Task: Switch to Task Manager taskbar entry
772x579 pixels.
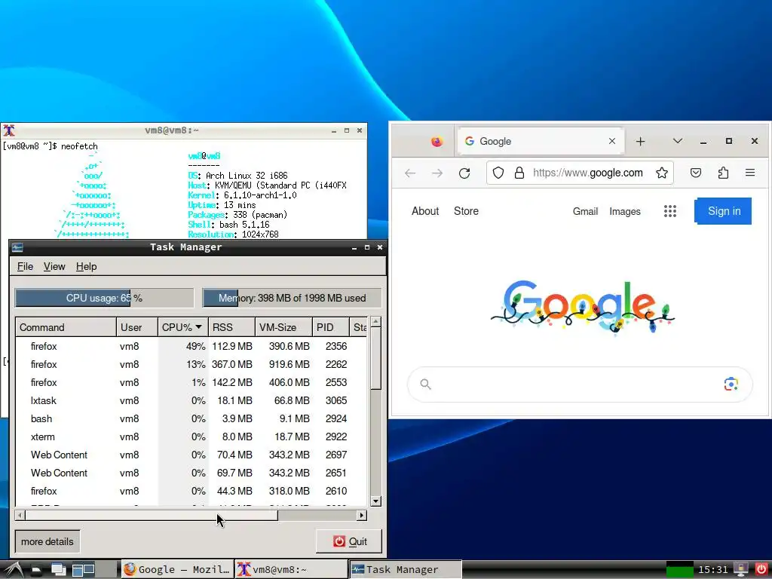Action: pos(405,570)
